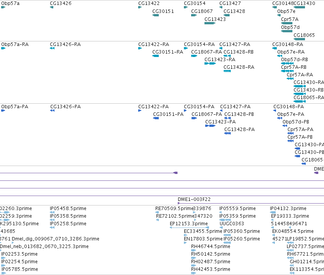Click transcript label CG13428-RB
The image size is (324, 275).
click(x=238, y=52)
